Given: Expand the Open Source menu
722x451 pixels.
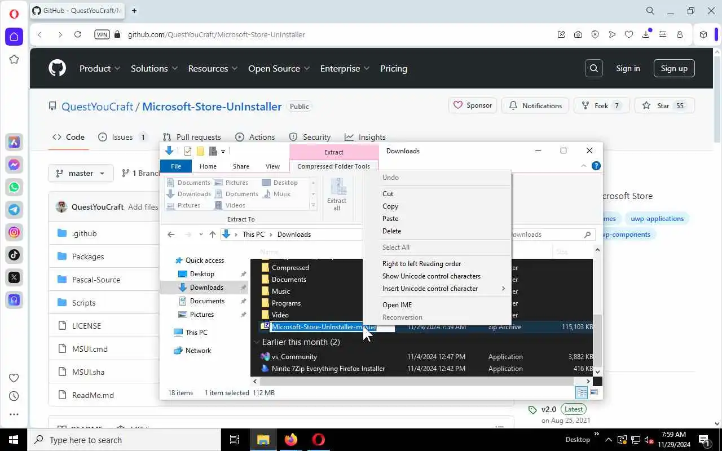Looking at the screenshot, I should point(279,68).
